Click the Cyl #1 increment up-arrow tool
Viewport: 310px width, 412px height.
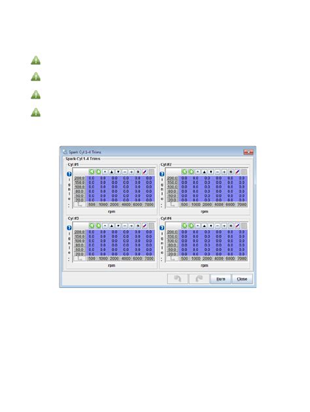111,172
